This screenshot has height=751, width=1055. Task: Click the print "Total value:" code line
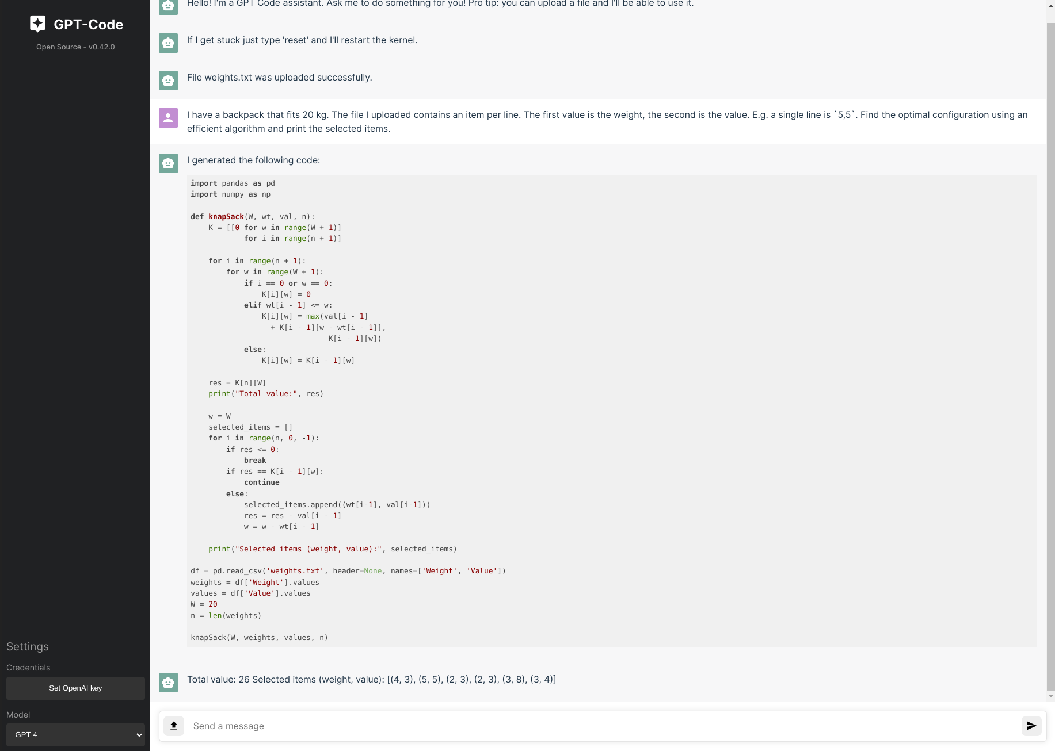pos(266,394)
